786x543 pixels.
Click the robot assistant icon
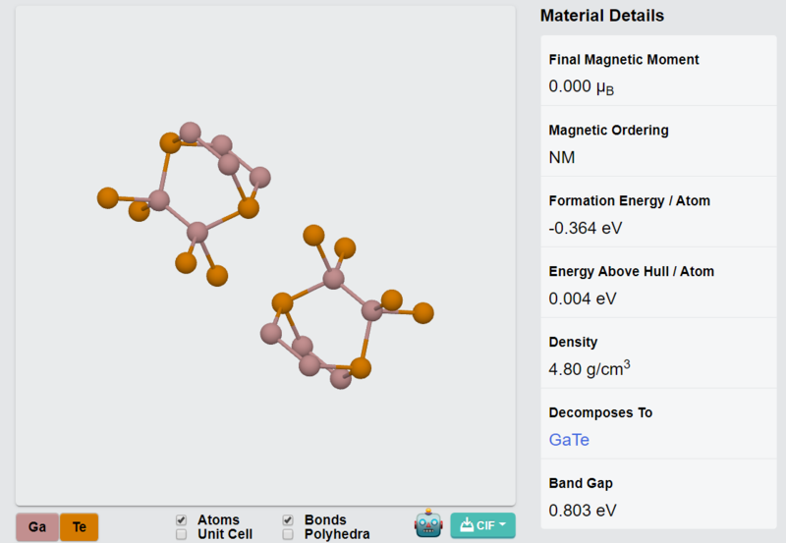[428, 524]
